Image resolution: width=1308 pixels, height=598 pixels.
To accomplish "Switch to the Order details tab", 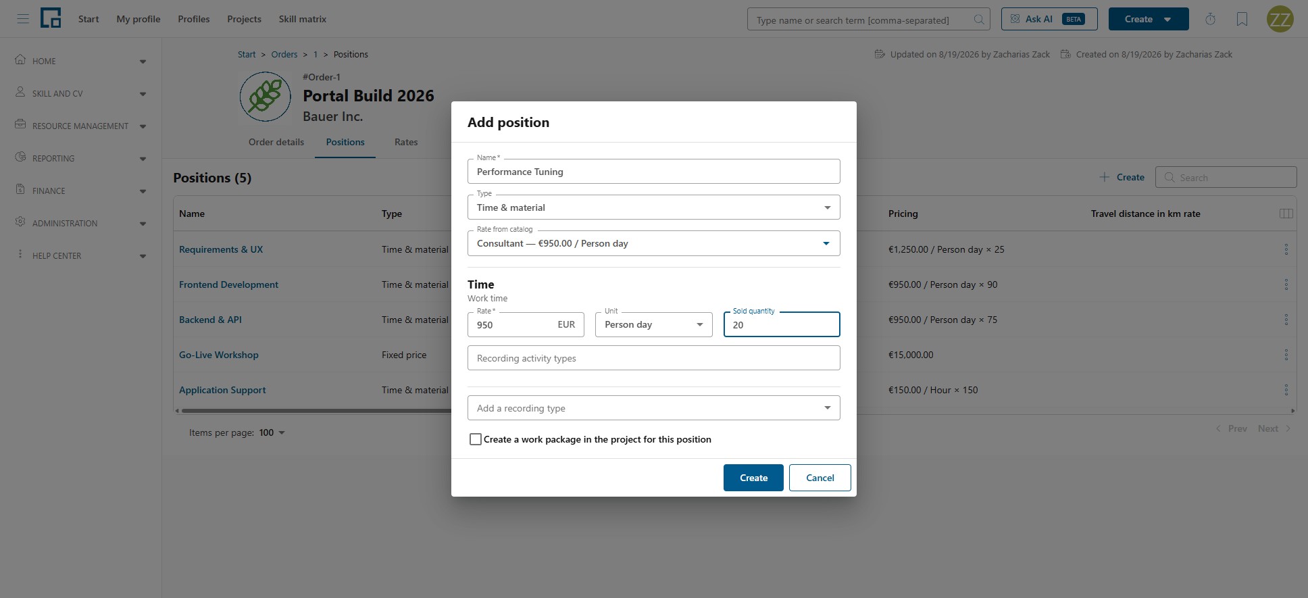I will point(276,142).
